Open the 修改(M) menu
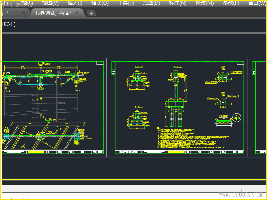The height and width of the screenshot is (200, 267). 205,3
